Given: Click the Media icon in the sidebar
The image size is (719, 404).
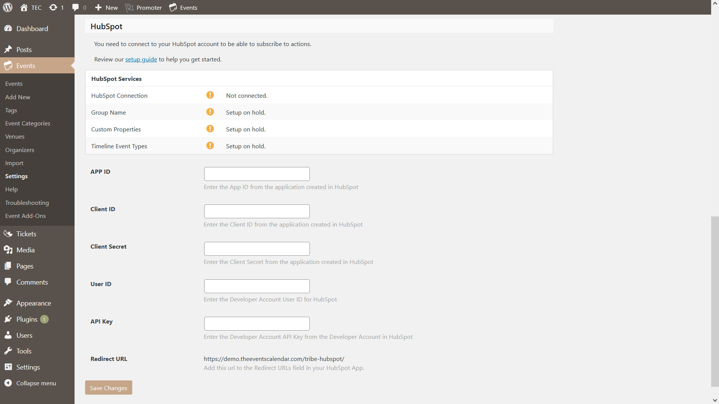Looking at the screenshot, I should pyautogui.click(x=8, y=250).
